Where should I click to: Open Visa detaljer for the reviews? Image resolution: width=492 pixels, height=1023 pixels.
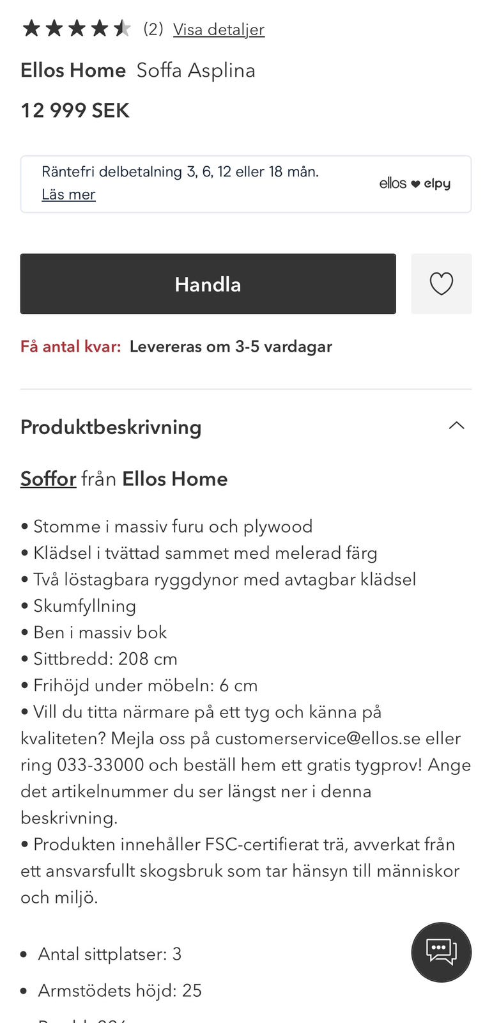pyautogui.click(x=219, y=29)
